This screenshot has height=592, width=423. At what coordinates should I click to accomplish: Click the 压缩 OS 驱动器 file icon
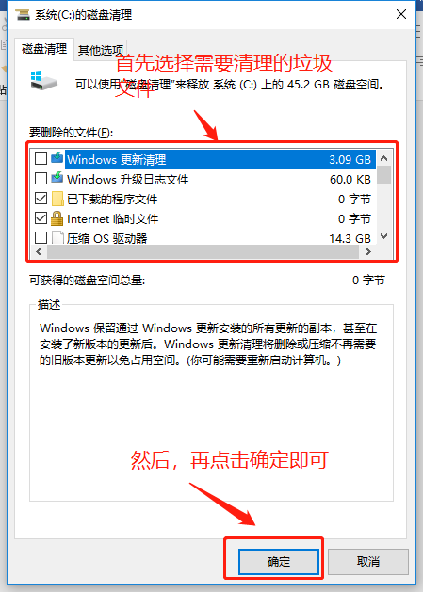57,238
